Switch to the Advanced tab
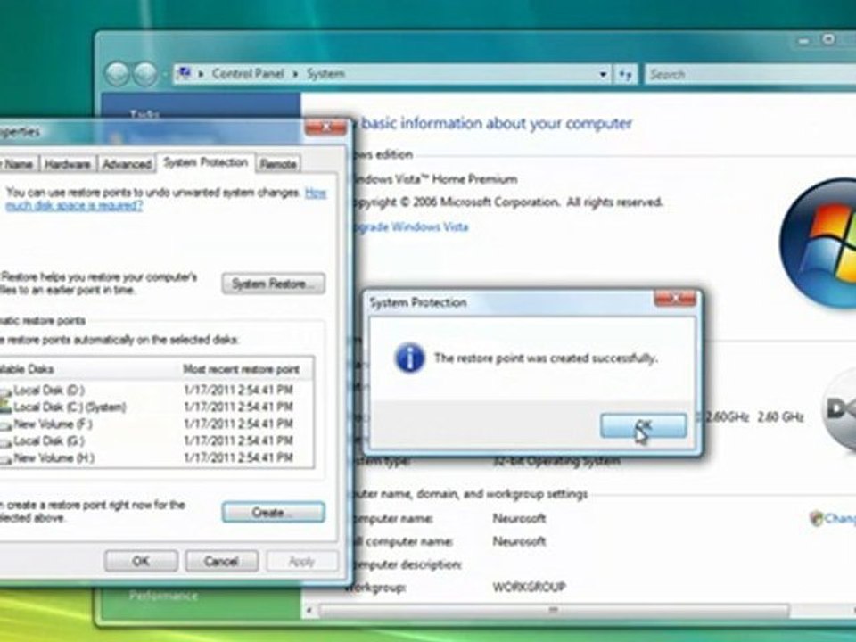Screen dimensions: 856x642 127,164
